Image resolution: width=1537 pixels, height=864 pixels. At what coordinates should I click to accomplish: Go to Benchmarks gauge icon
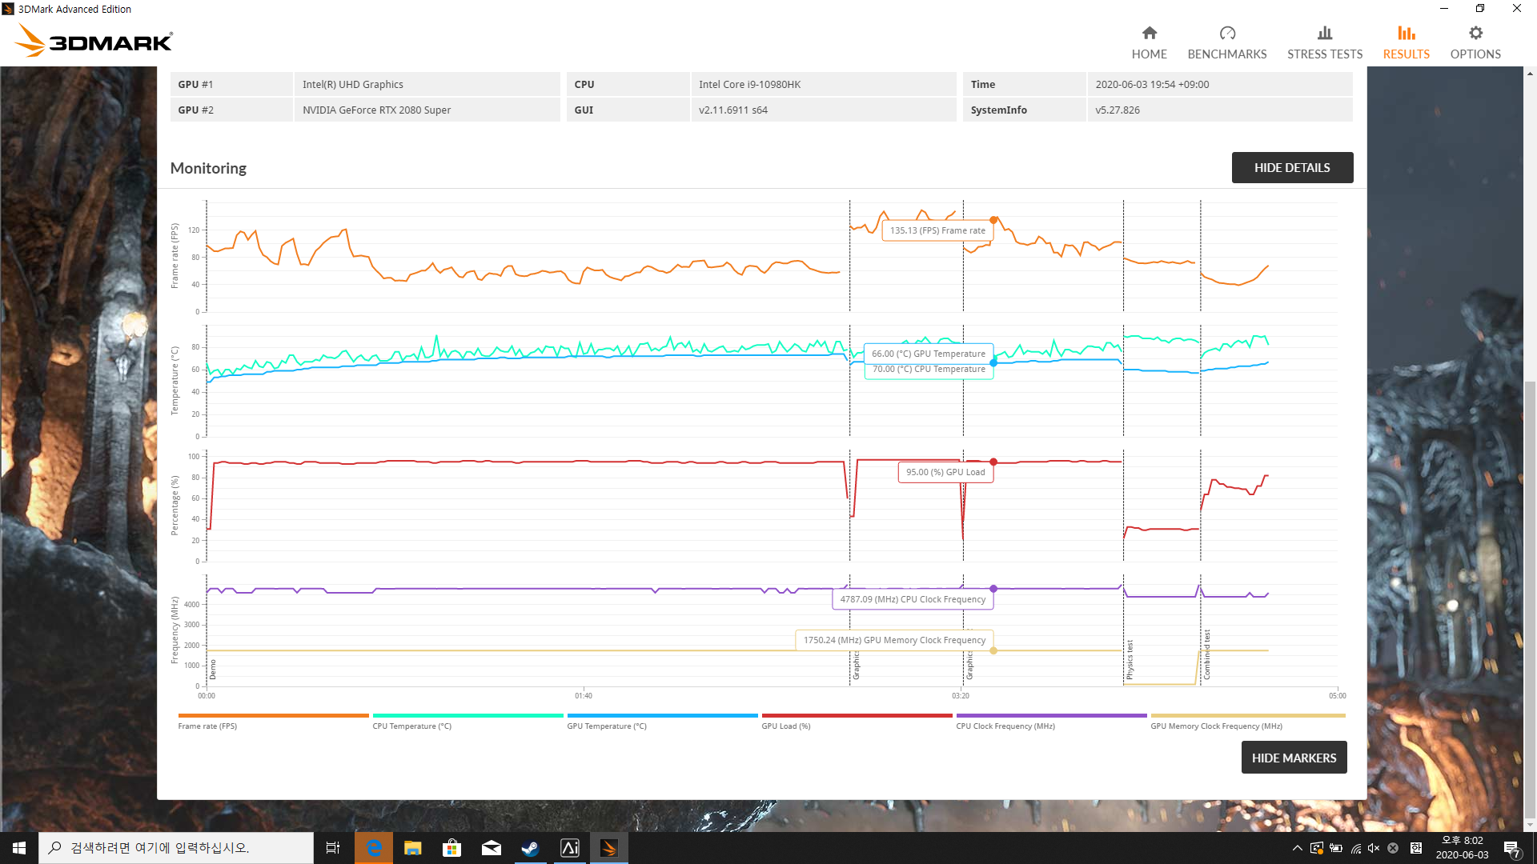point(1226,34)
